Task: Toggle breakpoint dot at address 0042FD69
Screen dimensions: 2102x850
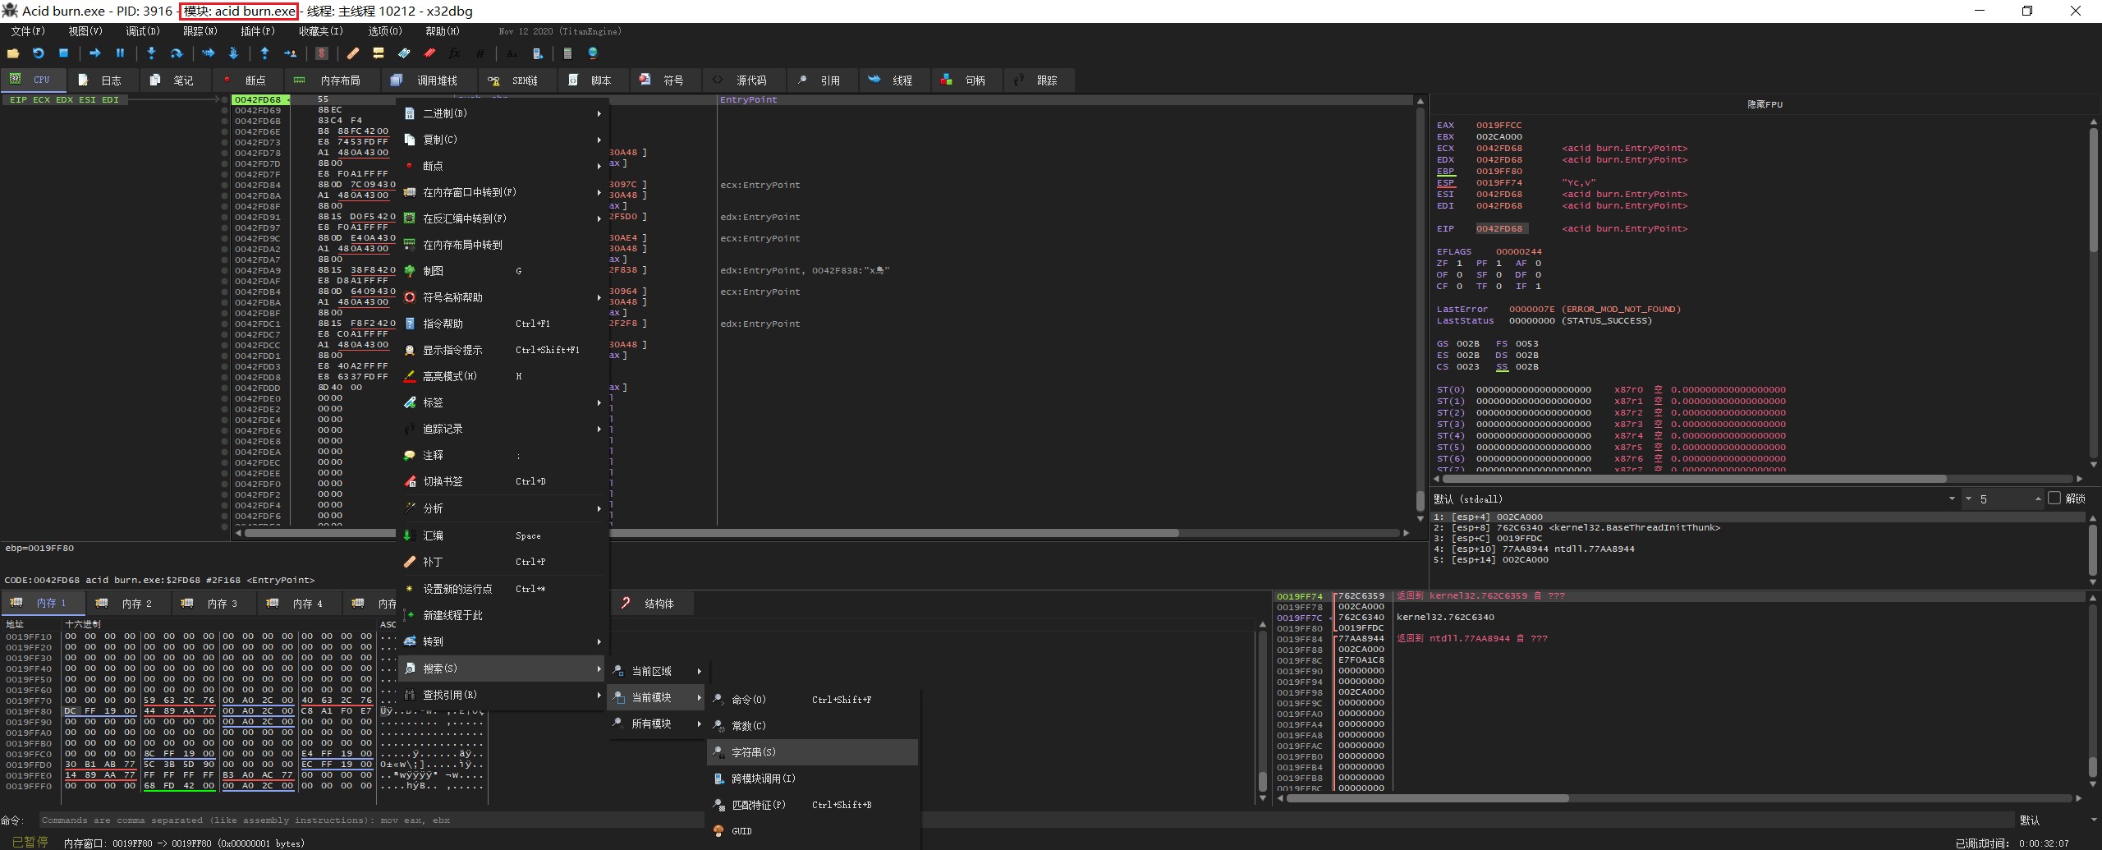Action: [x=225, y=110]
